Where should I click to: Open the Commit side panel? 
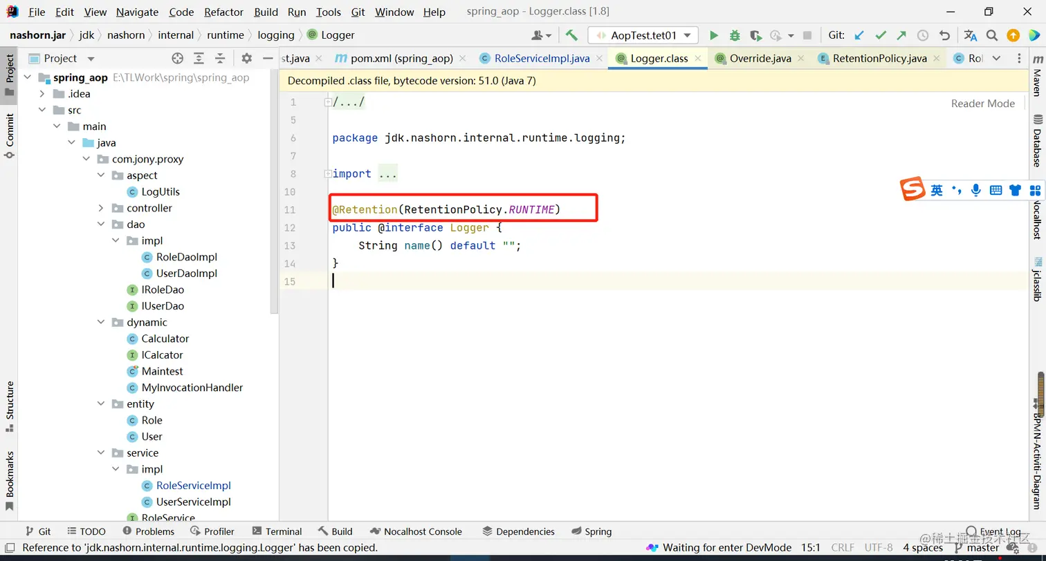(10, 135)
